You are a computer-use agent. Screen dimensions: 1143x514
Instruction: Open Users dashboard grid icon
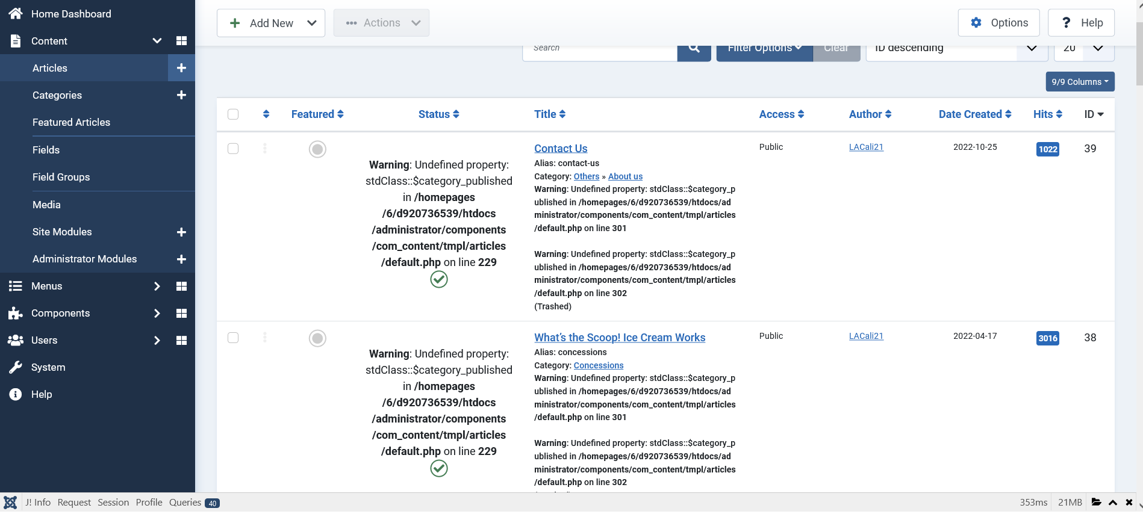pyautogui.click(x=181, y=341)
